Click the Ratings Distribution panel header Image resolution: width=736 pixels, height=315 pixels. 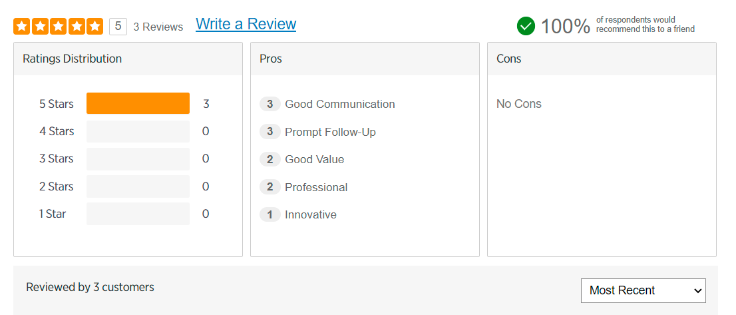[x=128, y=59]
